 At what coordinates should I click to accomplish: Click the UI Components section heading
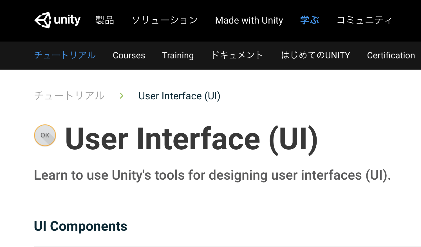tap(80, 226)
